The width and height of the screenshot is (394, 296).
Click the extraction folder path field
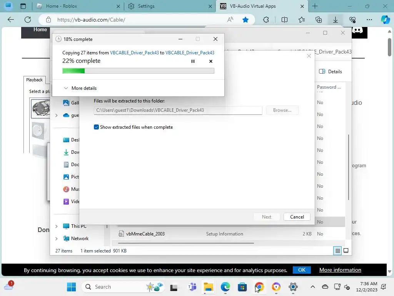click(x=178, y=110)
